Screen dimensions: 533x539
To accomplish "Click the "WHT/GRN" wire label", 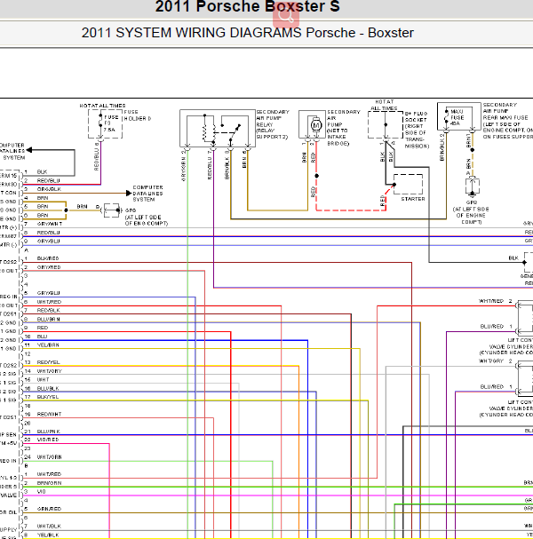I will (x=50, y=457).
